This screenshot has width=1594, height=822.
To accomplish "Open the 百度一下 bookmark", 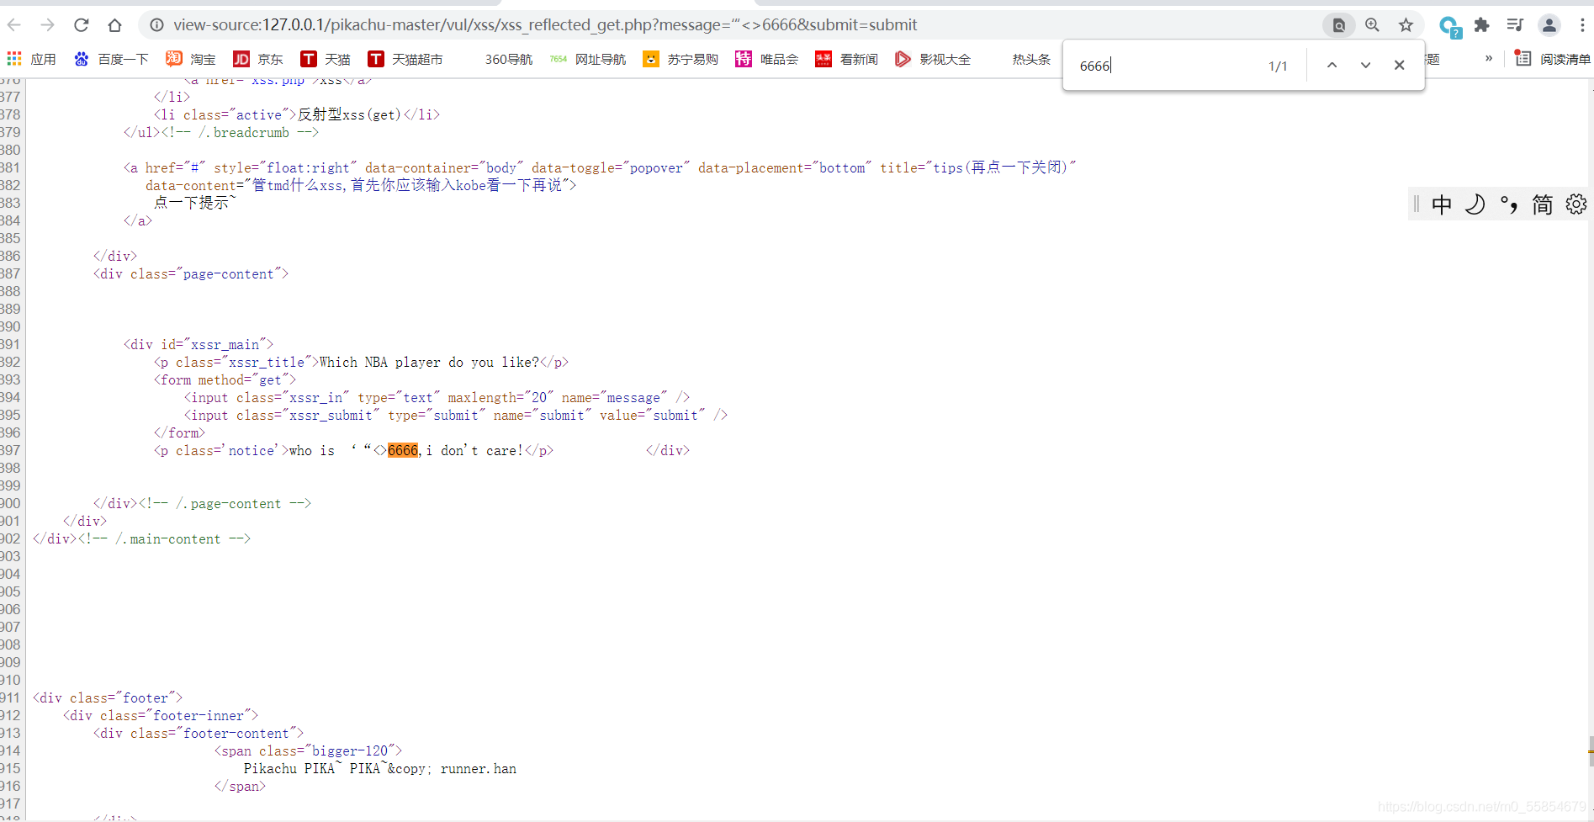I will point(112,59).
